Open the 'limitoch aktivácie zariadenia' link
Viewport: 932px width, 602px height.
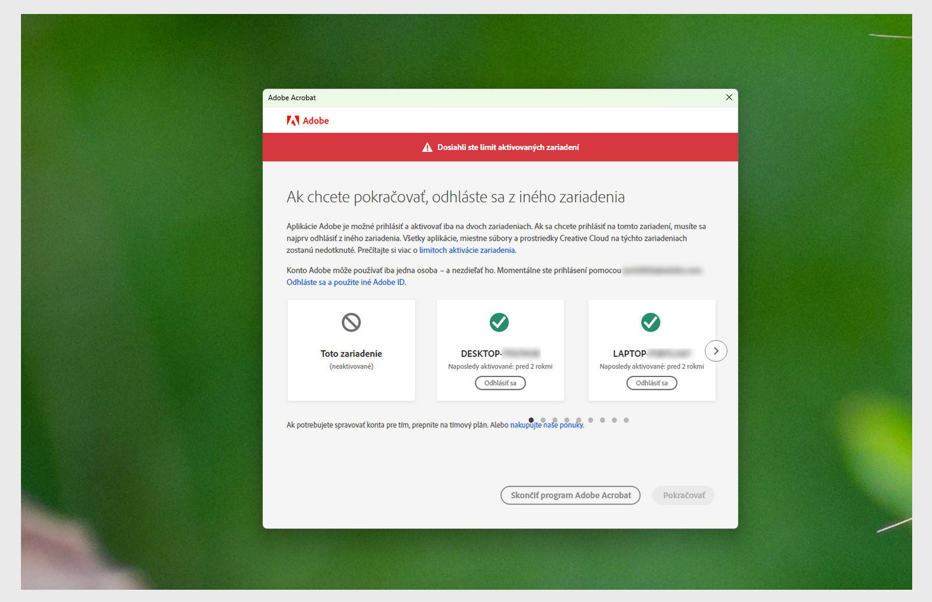pos(467,250)
